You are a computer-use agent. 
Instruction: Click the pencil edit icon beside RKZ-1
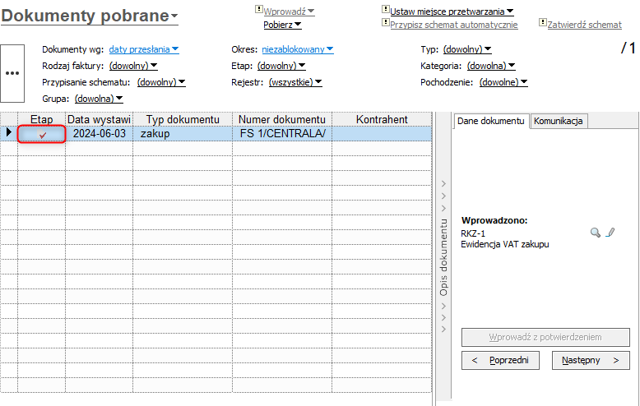[610, 233]
